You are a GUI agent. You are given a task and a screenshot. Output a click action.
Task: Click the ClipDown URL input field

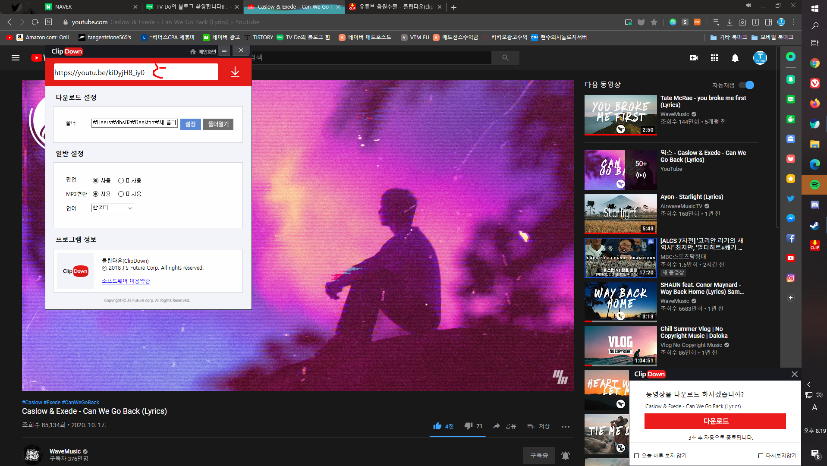[136, 72]
